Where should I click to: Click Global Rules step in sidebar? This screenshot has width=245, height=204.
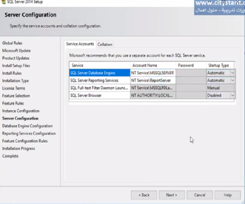pos(12,43)
